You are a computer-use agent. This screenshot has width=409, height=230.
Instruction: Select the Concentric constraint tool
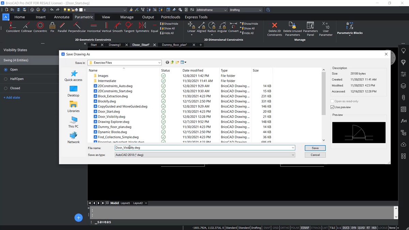pyautogui.click(x=40, y=27)
